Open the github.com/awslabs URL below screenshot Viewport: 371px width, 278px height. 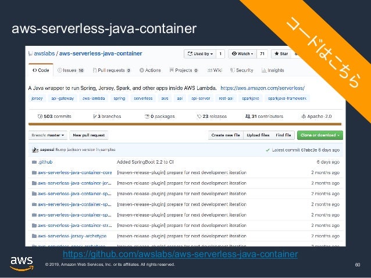point(180,254)
